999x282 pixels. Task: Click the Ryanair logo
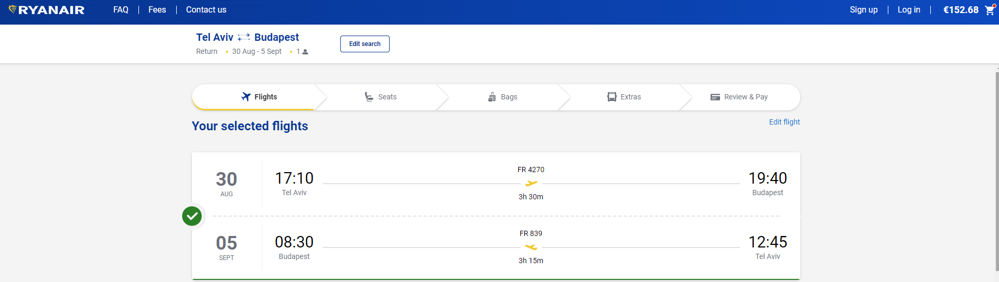pos(47,10)
